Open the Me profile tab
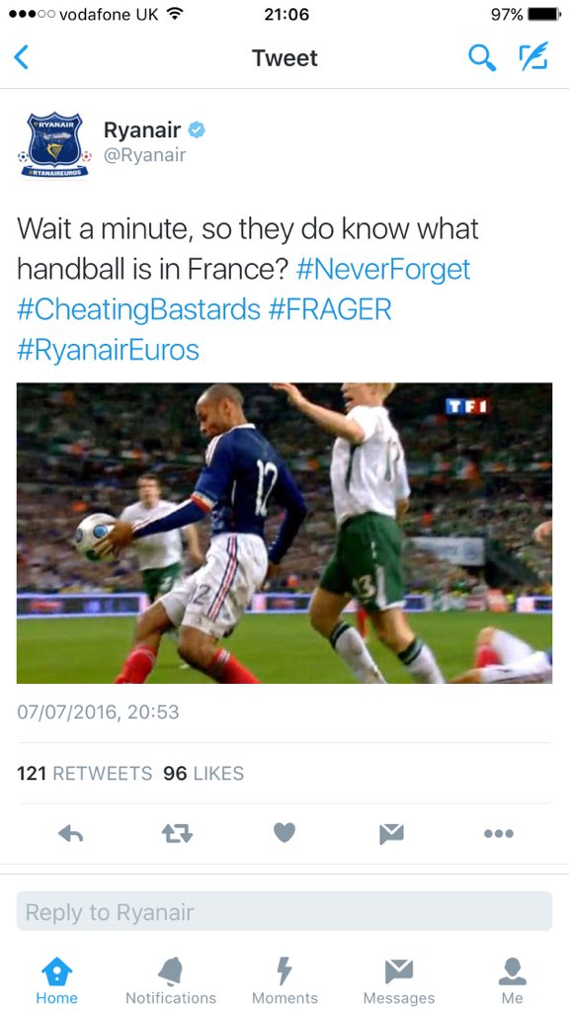The image size is (569, 1012). (x=513, y=981)
